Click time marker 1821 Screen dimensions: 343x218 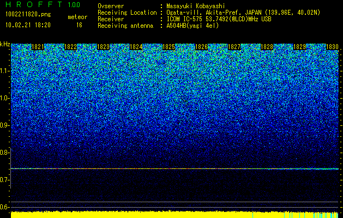tap(38, 47)
